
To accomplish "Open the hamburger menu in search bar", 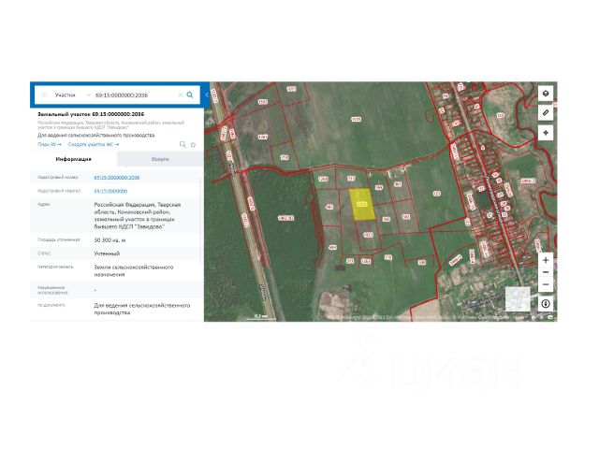I will click(x=43, y=95).
